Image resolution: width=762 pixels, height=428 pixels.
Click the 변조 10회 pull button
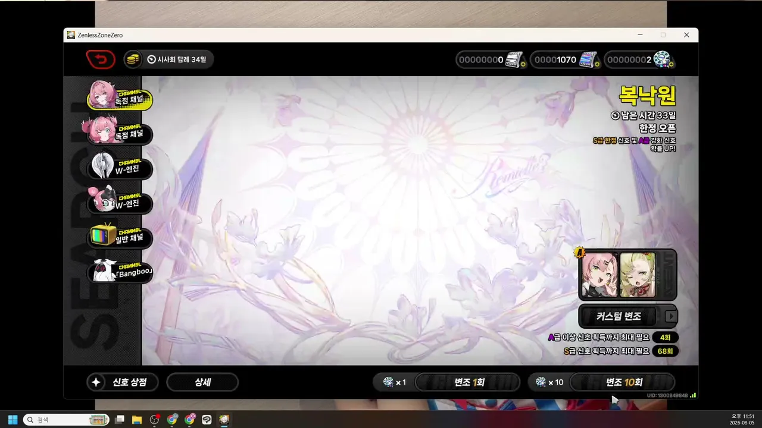[622, 382]
